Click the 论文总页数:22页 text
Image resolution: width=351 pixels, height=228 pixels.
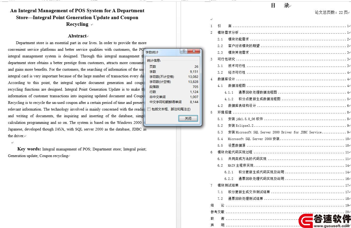[331, 12]
